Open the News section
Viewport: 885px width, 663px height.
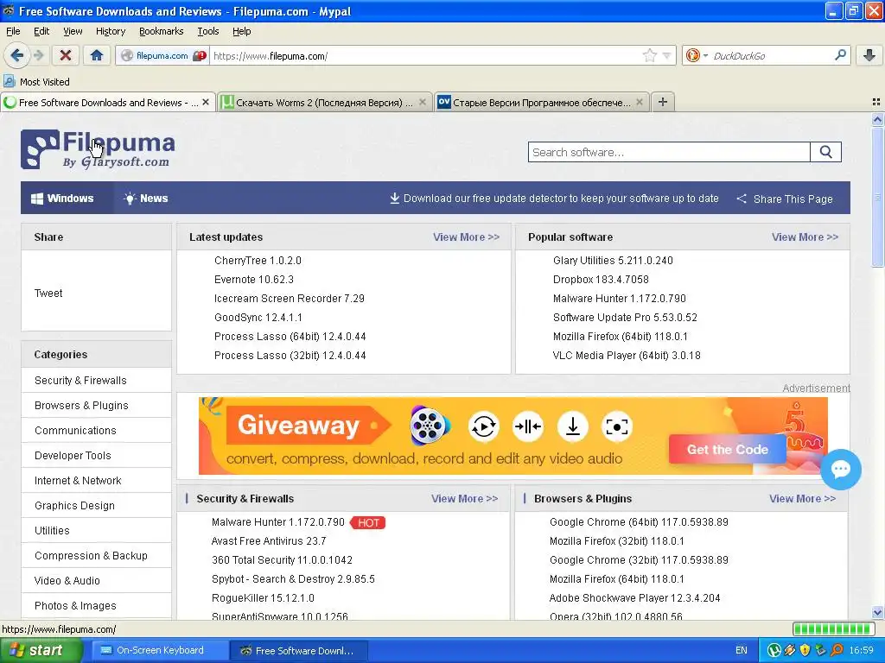click(145, 199)
